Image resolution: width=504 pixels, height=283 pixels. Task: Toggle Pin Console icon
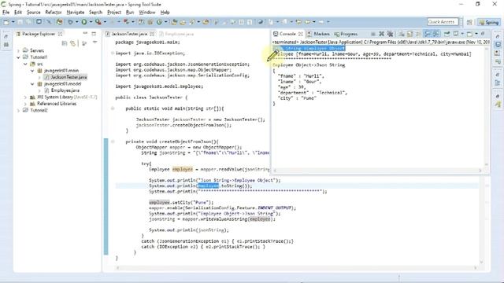point(447,34)
